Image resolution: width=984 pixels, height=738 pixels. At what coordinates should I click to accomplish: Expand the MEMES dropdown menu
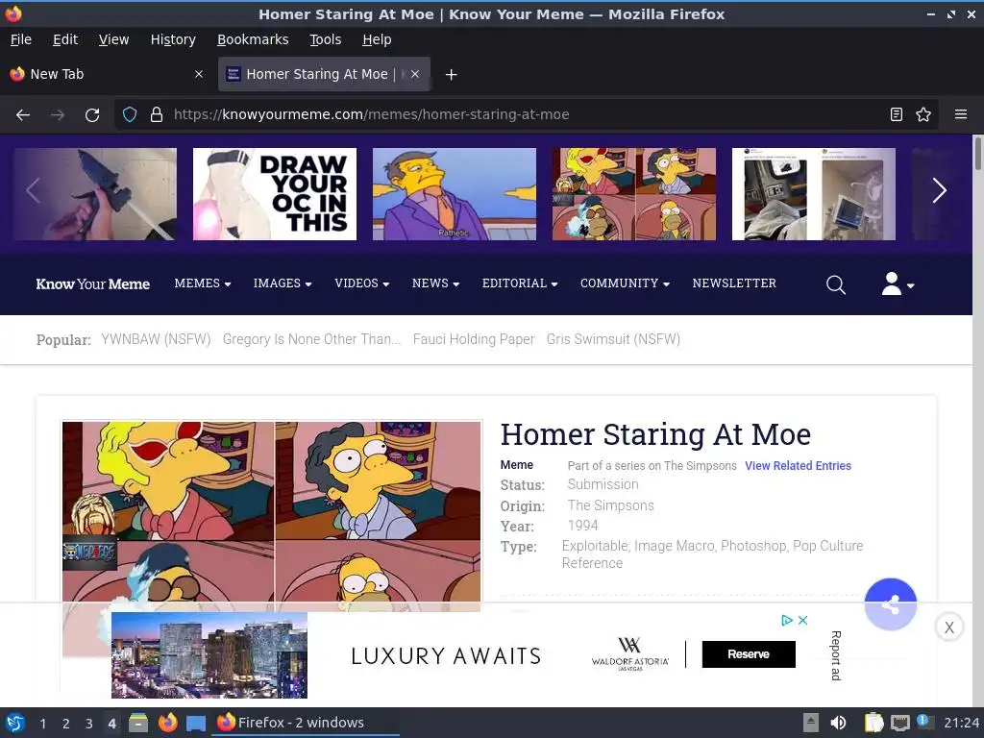click(202, 283)
